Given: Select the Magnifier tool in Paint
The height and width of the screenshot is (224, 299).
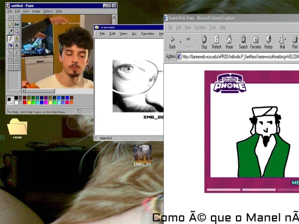Looking at the screenshot, I should click(x=17, y=32).
